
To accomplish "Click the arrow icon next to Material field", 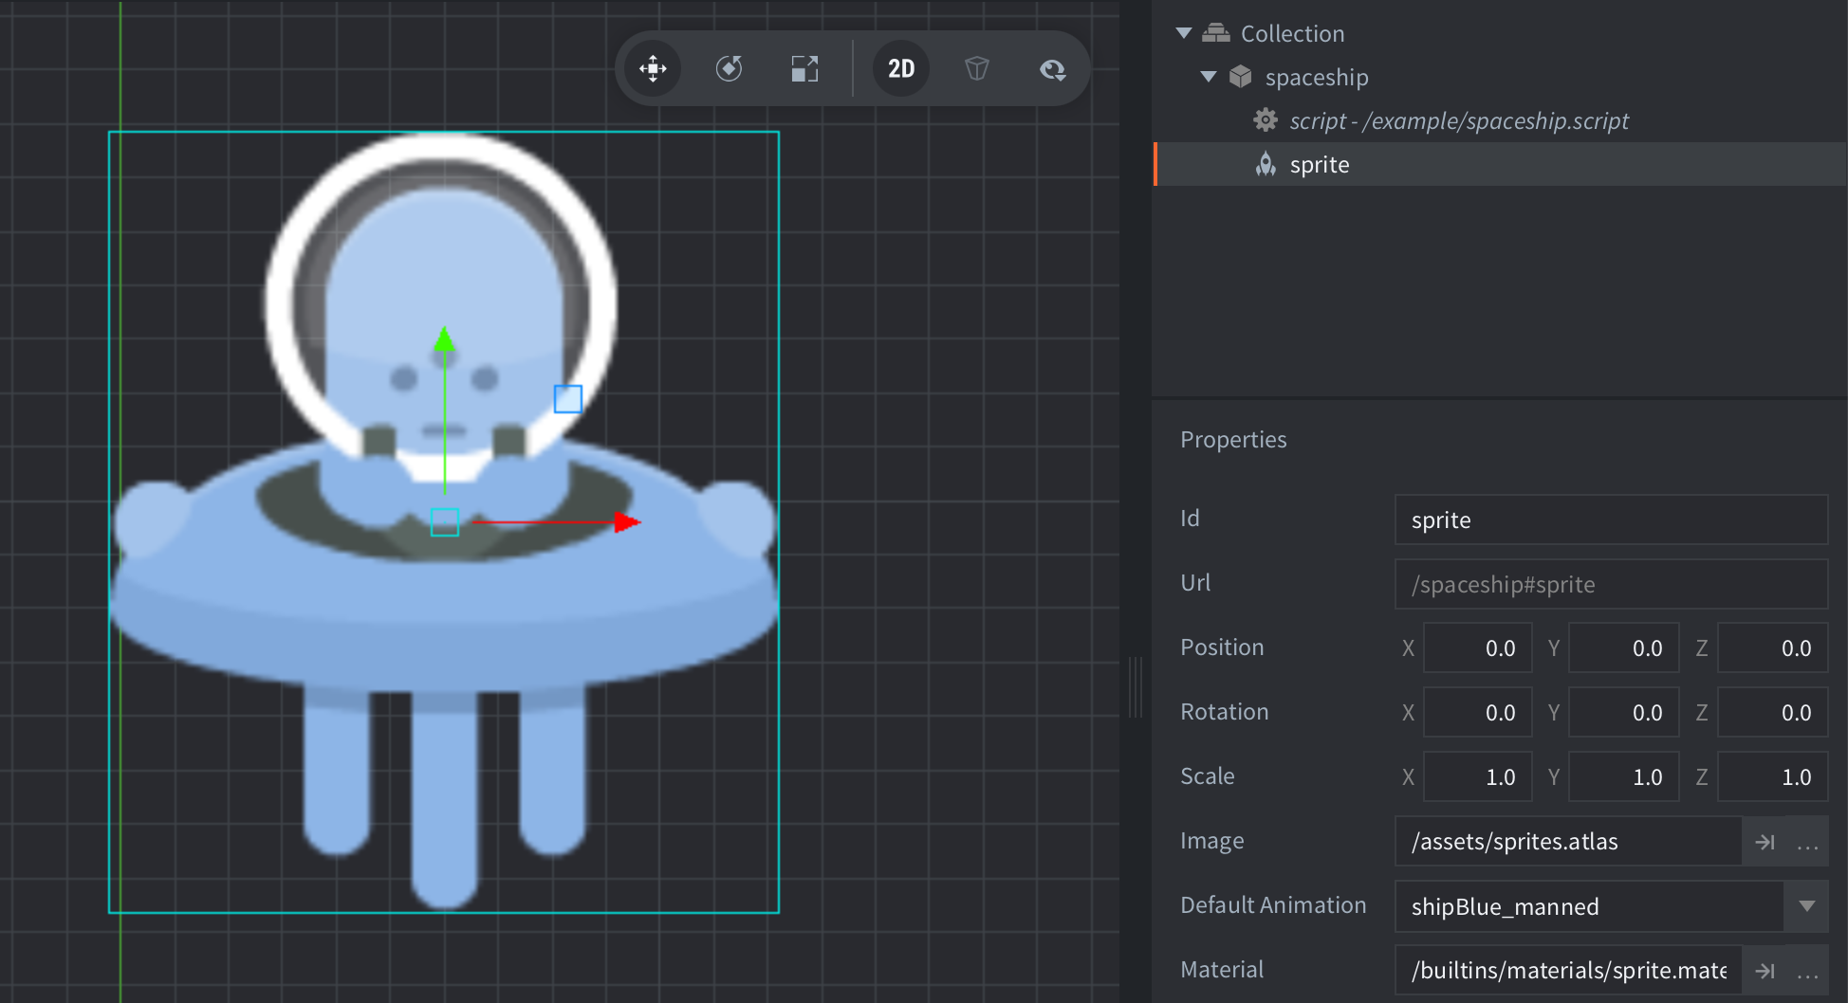I will [1765, 971].
